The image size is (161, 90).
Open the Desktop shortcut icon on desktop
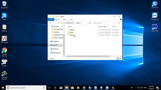click(4, 28)
